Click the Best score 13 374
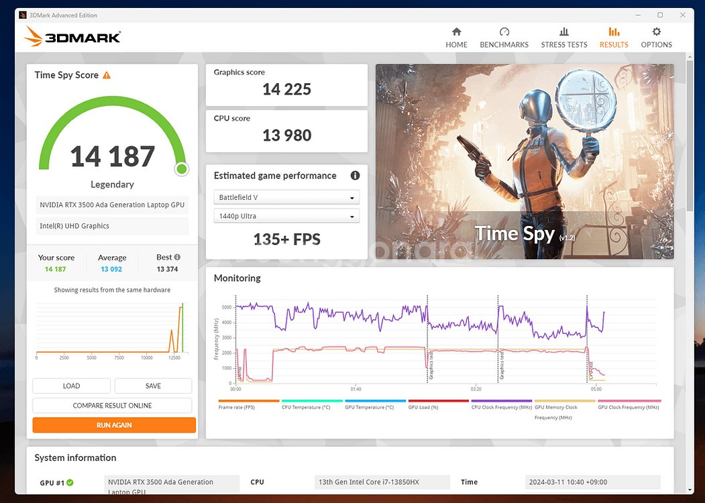The height and width of the screenshot is (503, 705). coord(167,269)
